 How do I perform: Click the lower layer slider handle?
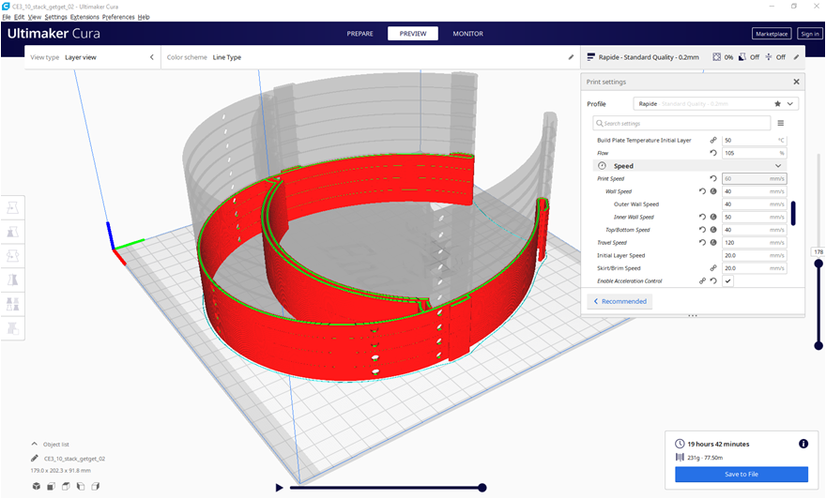(x=818, y=346)
